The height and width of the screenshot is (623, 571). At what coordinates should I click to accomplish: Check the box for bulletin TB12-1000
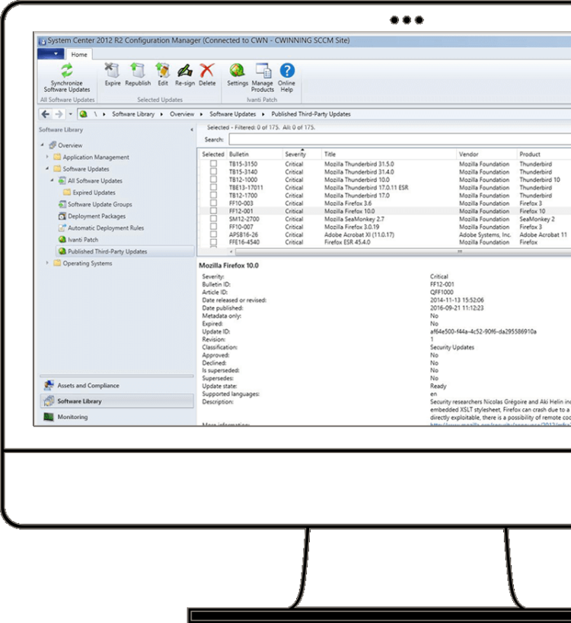(x=214, y=180)
